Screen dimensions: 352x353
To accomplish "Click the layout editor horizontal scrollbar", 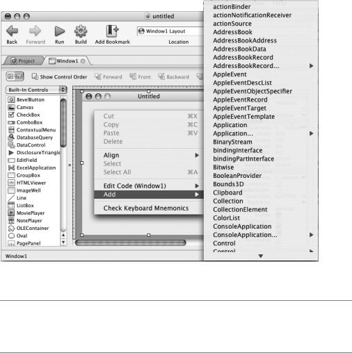I will tap(131, 243).
